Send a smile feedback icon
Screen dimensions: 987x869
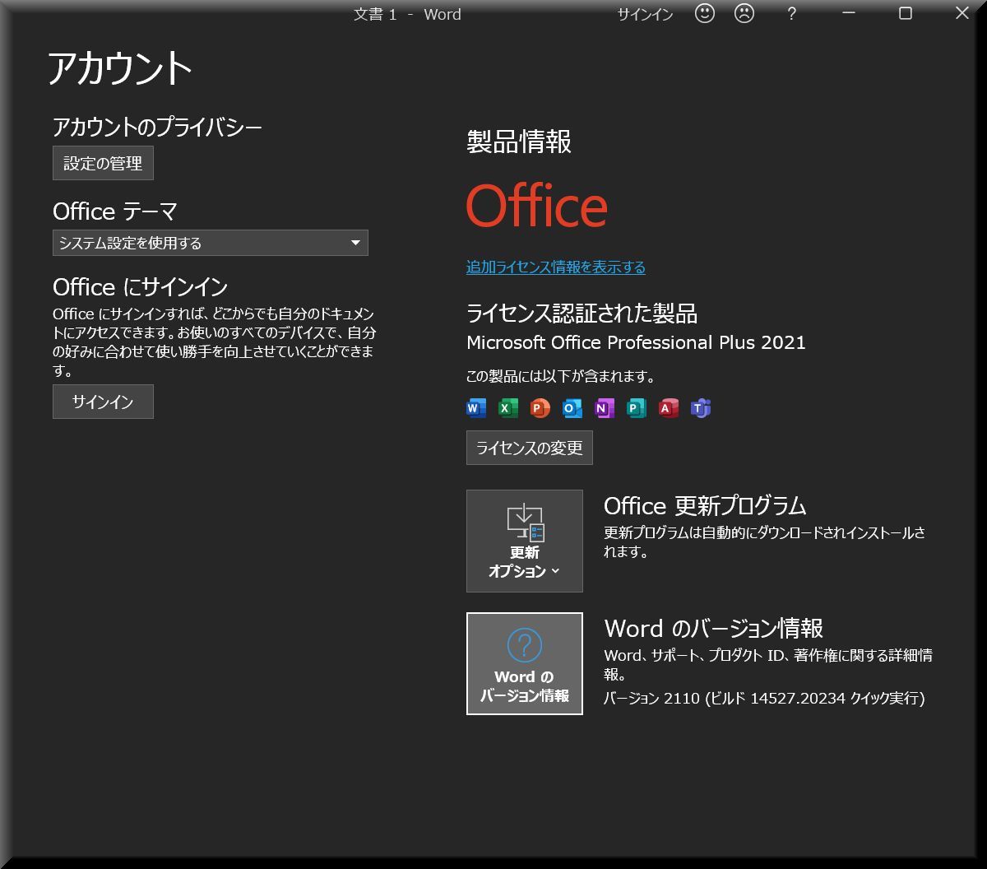pos(705,13)
